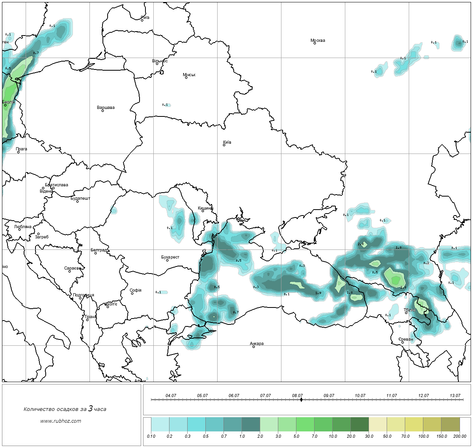Click the 'Количество осадков за 3 часа' caption

(x=65, y=409)
